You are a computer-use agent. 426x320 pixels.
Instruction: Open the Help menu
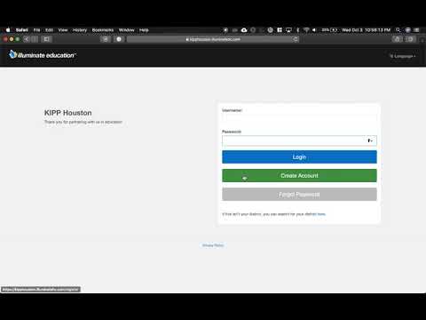(144, 30)
